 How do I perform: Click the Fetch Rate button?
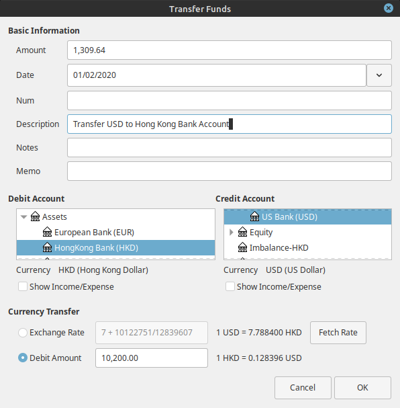tap(338, 333)
